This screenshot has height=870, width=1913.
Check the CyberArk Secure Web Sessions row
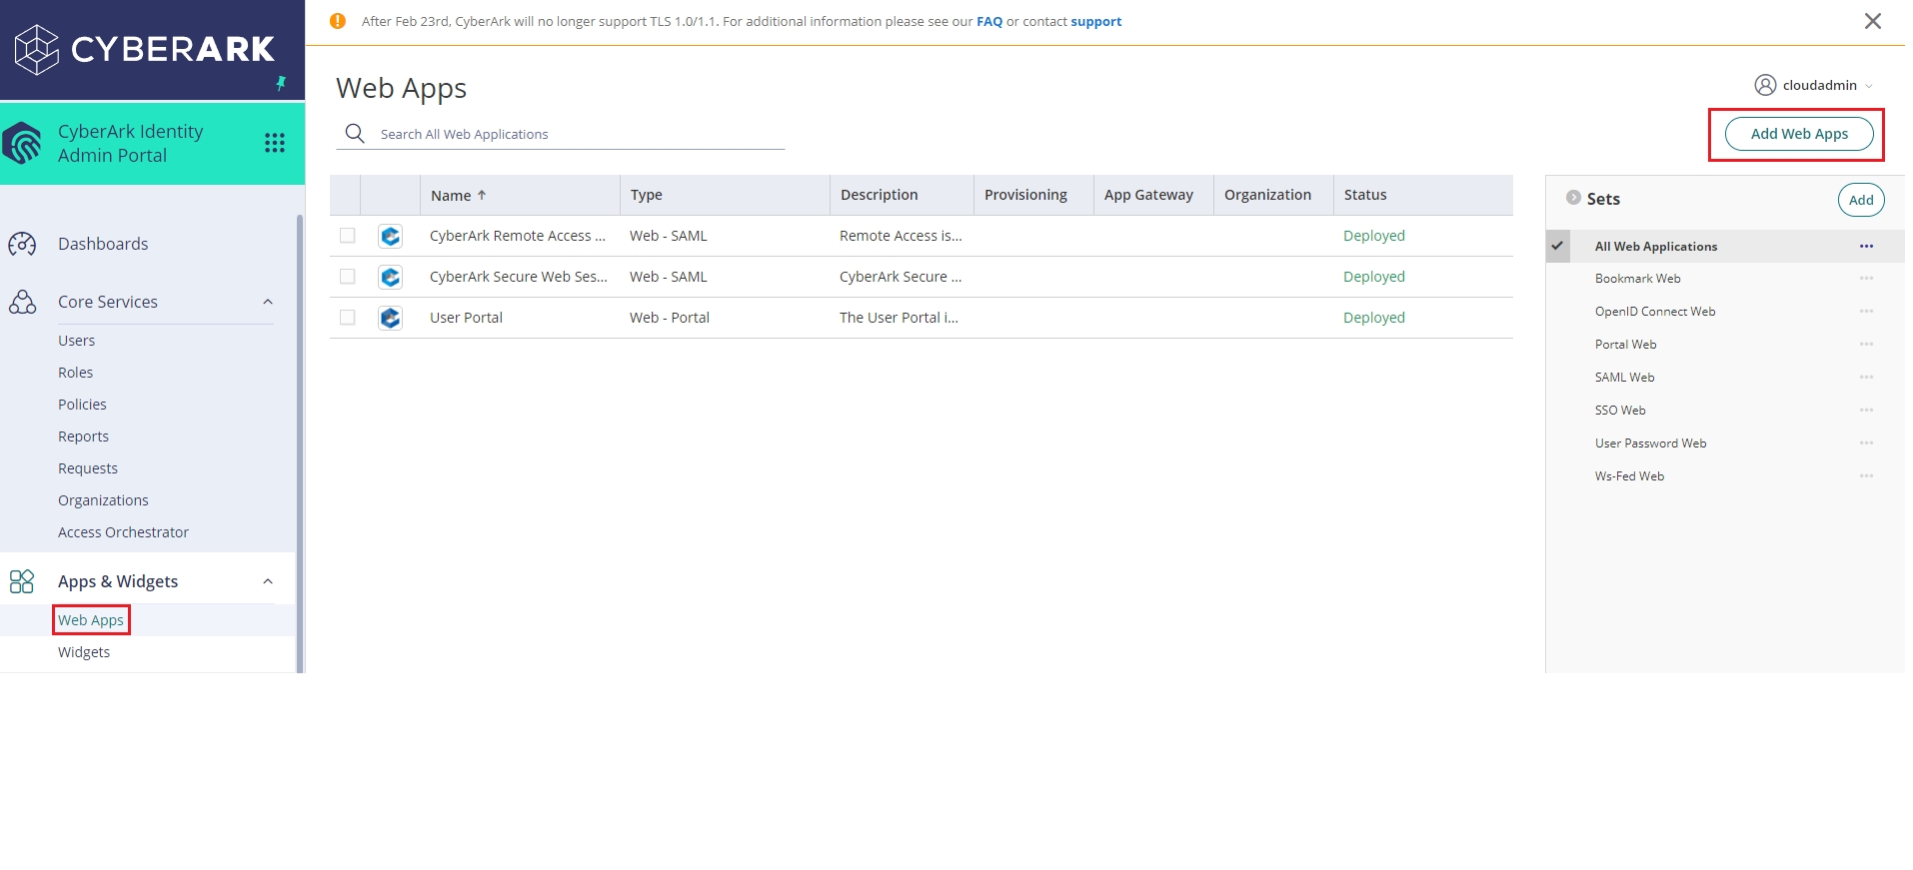[x=348, y=277]
